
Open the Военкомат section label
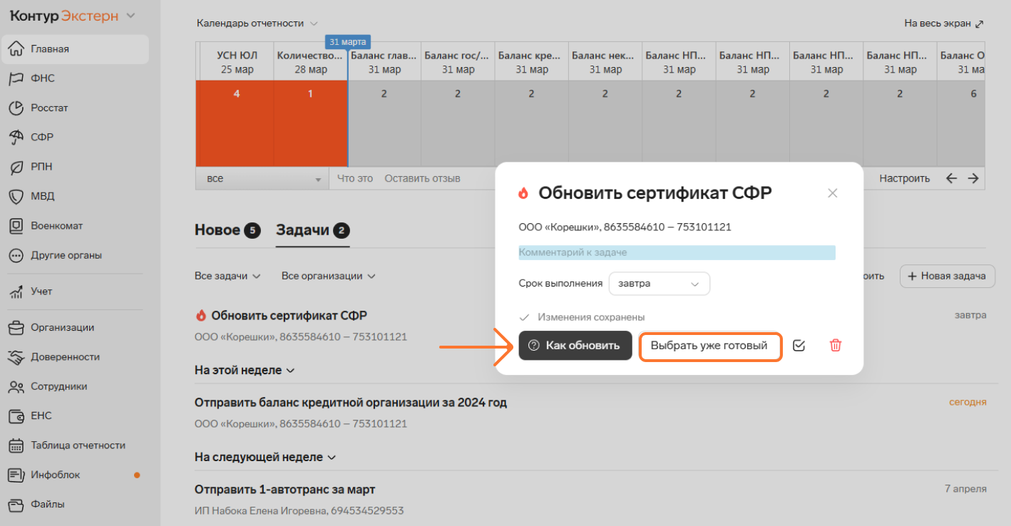click(57, 225)
